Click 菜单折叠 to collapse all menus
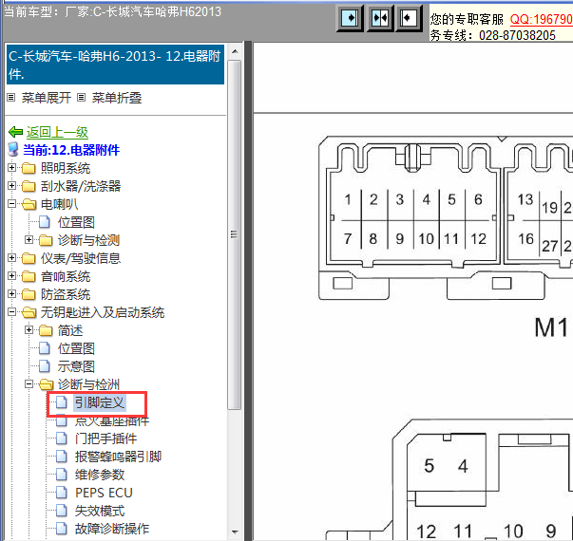 (x=117, y=98)
